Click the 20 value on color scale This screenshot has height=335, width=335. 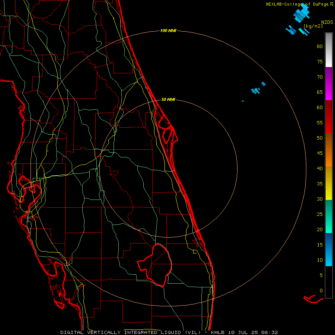320,230
